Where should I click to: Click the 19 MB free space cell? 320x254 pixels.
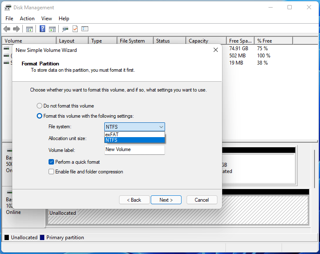pos(236,63)
